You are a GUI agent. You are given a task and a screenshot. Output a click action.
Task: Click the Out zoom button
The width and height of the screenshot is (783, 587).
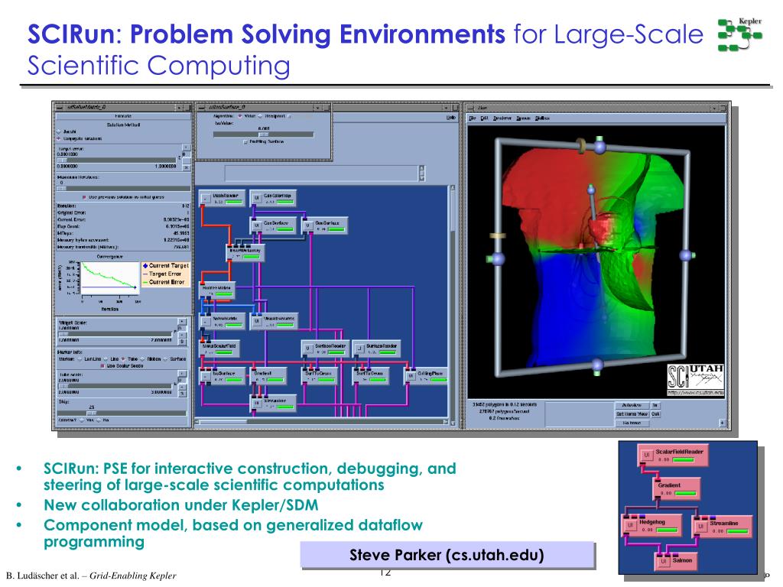click(x=655, y=413)
